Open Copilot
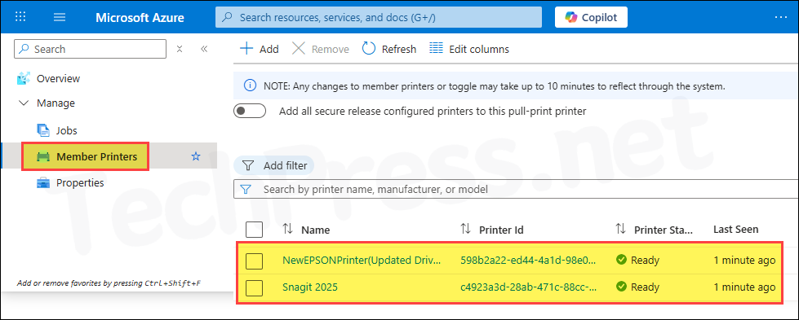This screenshot has width=799, height=320. click(591, 17)
